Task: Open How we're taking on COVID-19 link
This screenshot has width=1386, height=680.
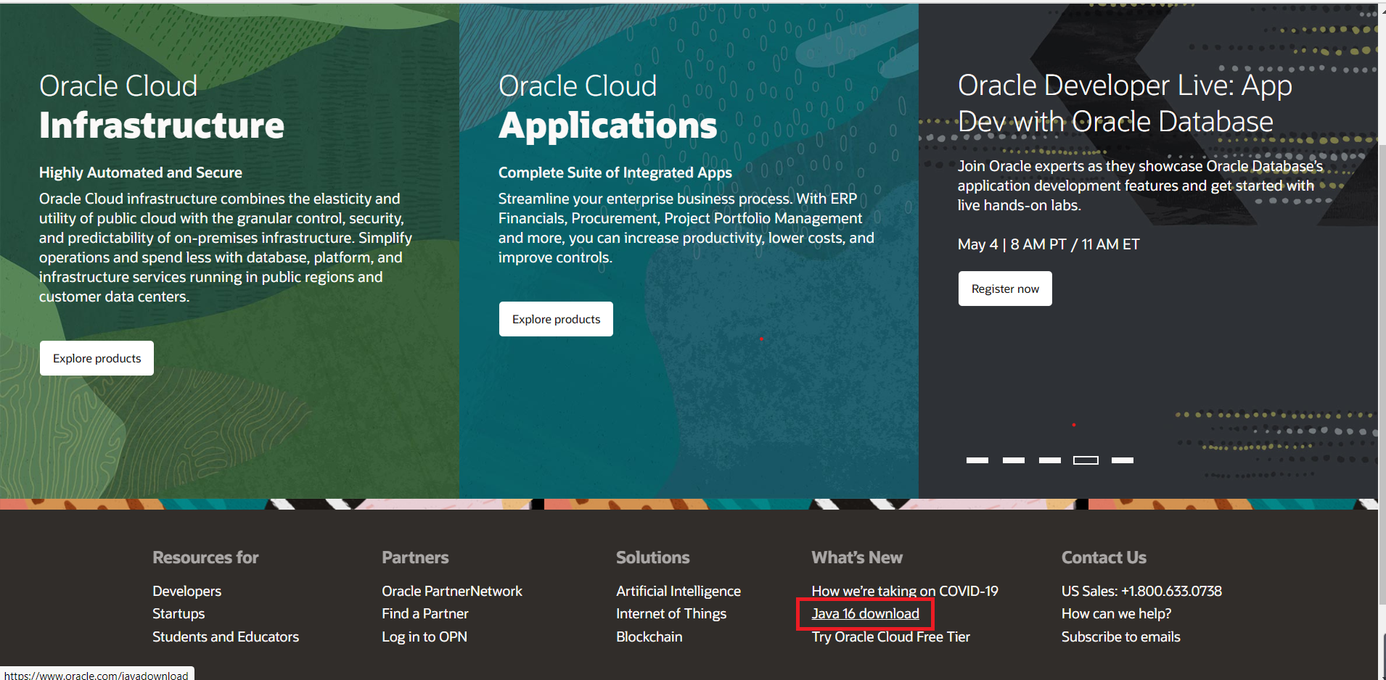Action: [x=905, y=591]
